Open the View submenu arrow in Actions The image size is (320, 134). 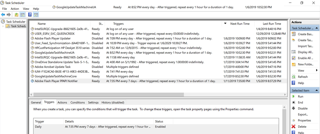[317, 70]
